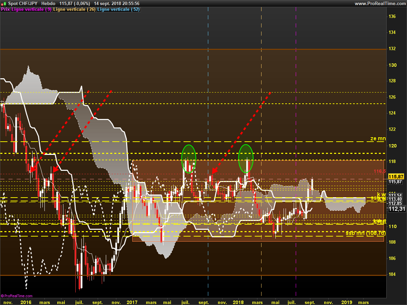The width and height of the screenshot is (407, 305).
Task: Click the 2019 label on time axis
Action: click(347, 302)
